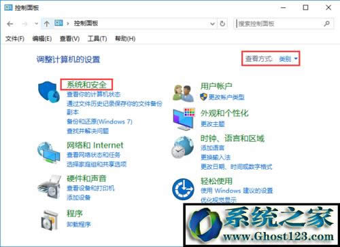Viewport: 340px width, 247px height.
Task: Click the breadcrumb chevron before 控制面板
Action: [67, 24]
